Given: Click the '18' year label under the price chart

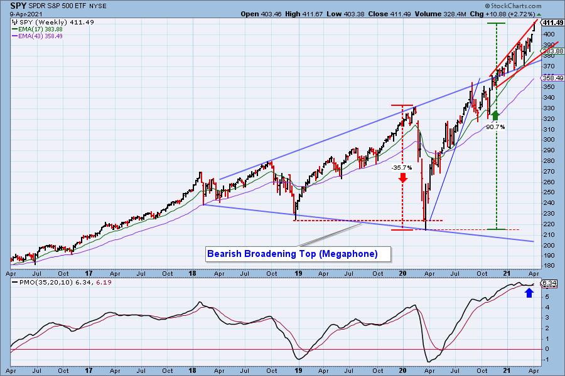Looking at the screenshot, I should [x=193, y=273].
